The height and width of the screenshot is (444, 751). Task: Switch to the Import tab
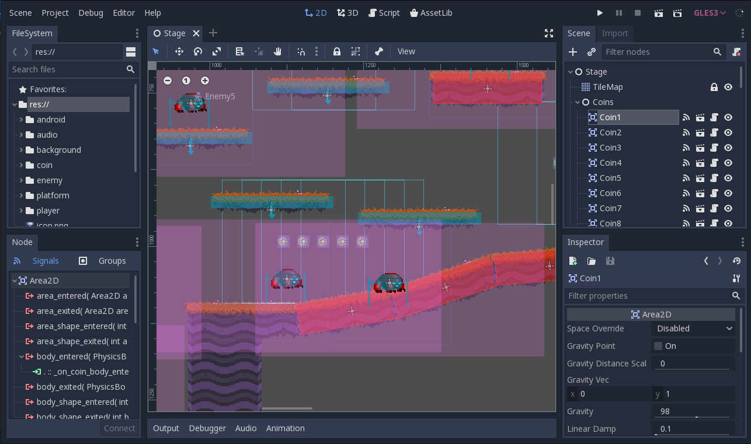pos(615,33)
